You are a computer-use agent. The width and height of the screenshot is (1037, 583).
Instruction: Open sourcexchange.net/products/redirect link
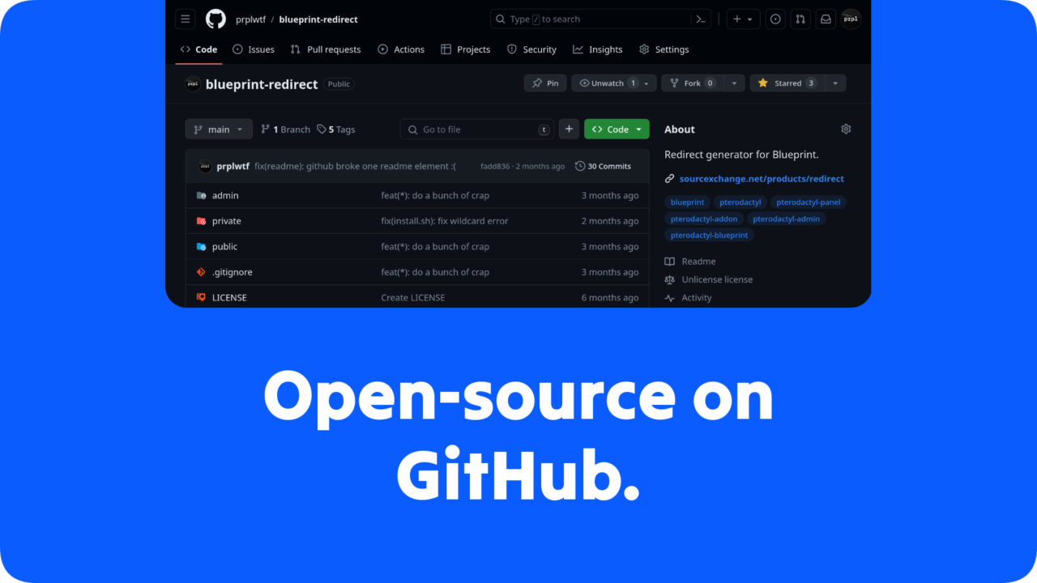pyautogui.click(x=762, y=179)
